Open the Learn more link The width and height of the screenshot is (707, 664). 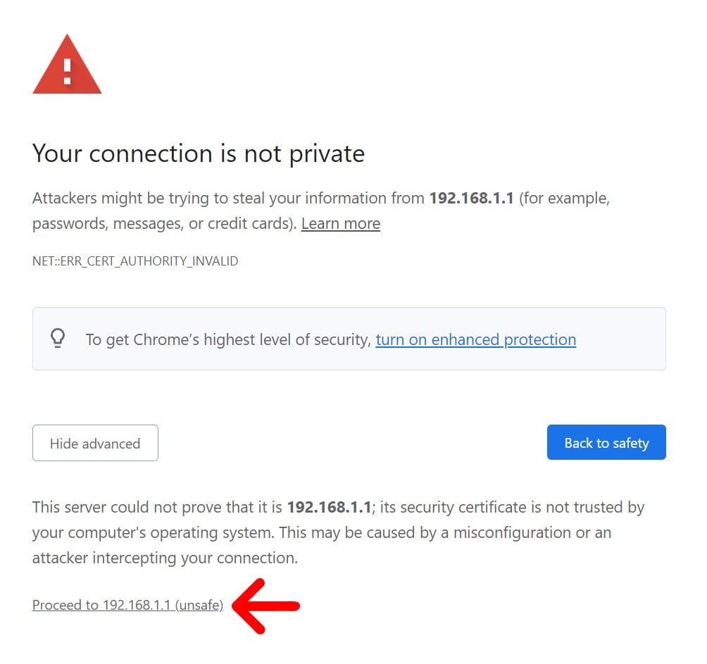[340, 224]
